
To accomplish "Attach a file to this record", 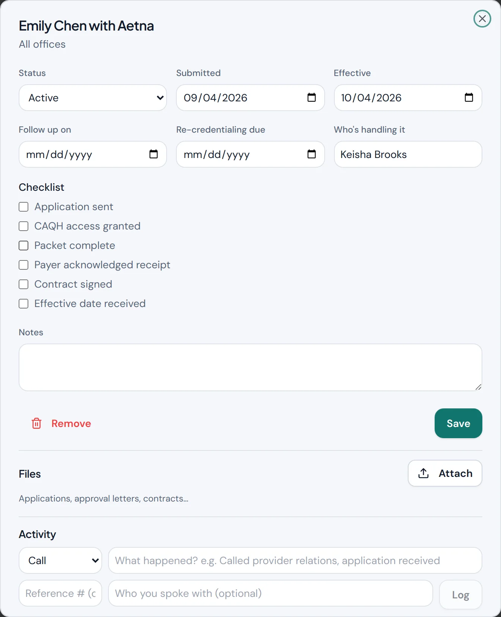I will (445, 473).
